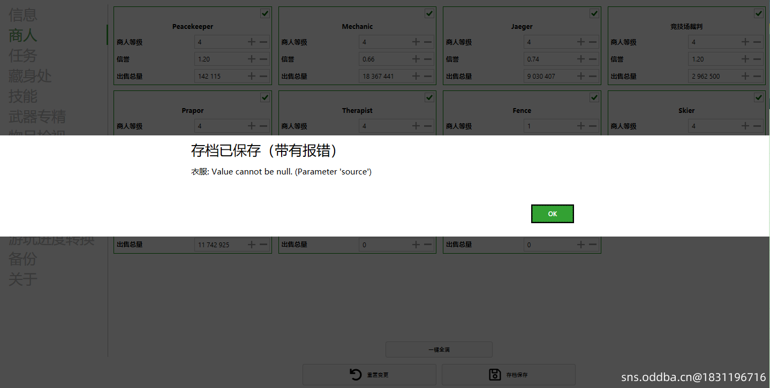This screenshot has height=388, width=770.
Task: Decrease Skier 商人等级 with minus
Action: tap(757, 126)
